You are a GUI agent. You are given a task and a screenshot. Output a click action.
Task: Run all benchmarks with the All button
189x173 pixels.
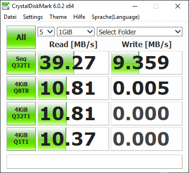pyautogui.click(x=21, y=37)
